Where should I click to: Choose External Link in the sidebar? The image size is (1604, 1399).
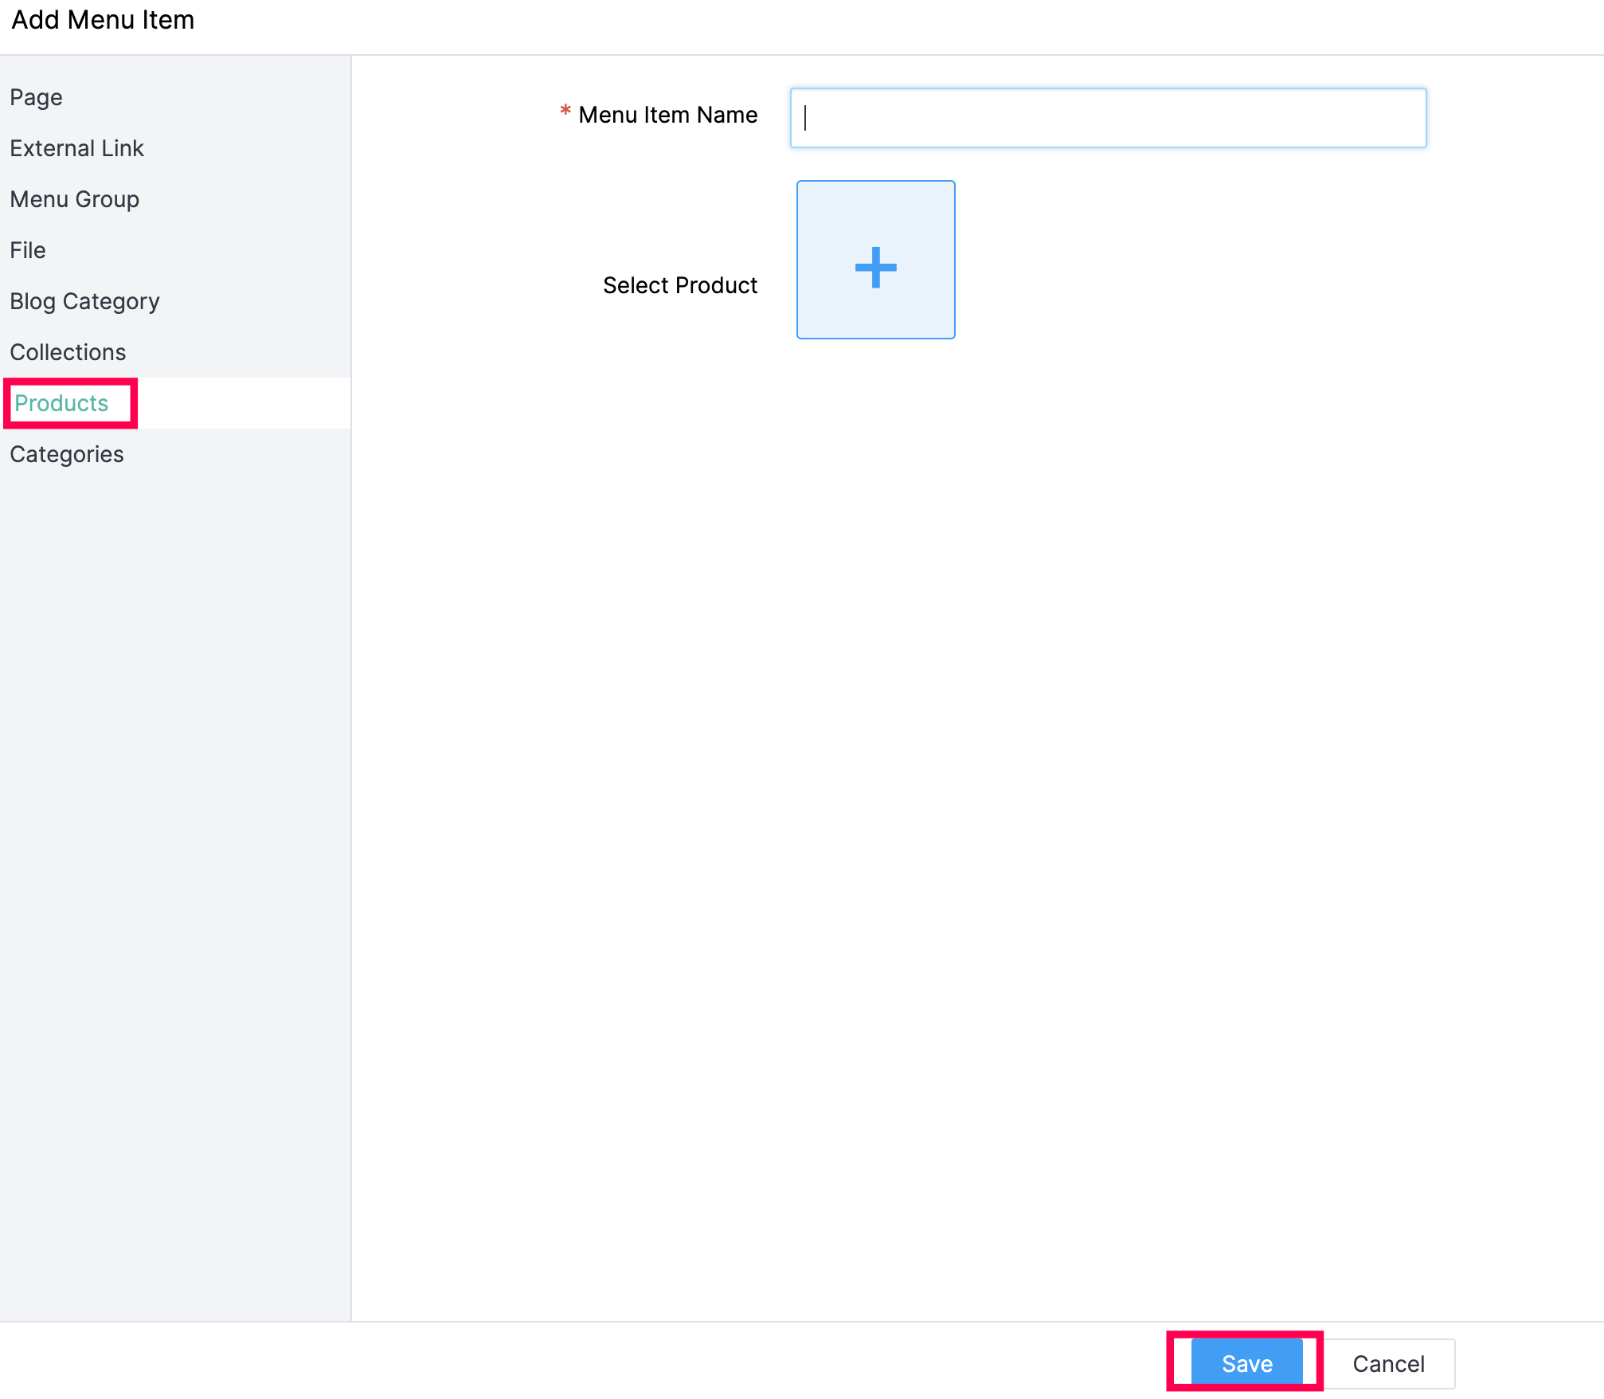[x=76, y=148]
